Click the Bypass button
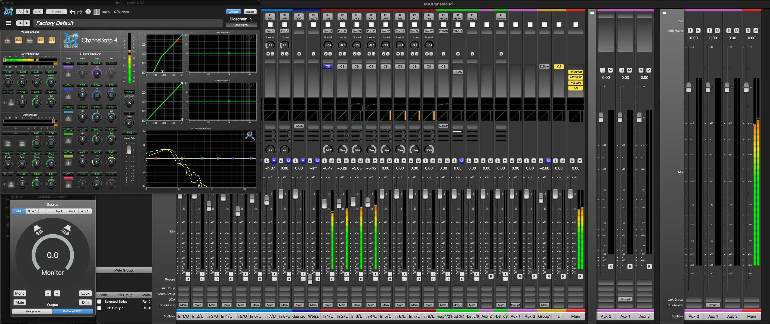770x324 pixels. tap(250, 12)
